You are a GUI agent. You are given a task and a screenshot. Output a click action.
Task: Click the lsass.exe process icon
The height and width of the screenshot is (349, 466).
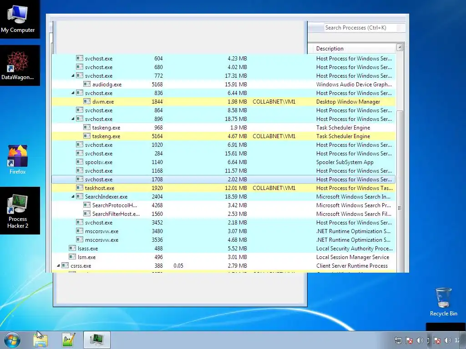point(72,249)
